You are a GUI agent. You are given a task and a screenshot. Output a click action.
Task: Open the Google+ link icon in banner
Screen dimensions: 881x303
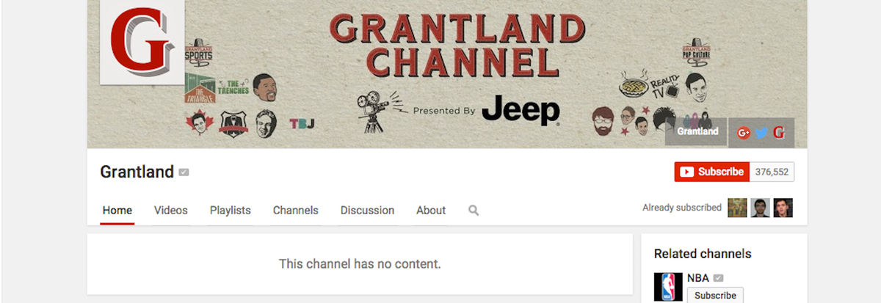click(744, 133)
